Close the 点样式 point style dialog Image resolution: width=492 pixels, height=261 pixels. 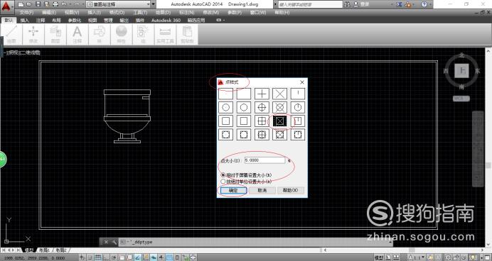tap(302, 82)
